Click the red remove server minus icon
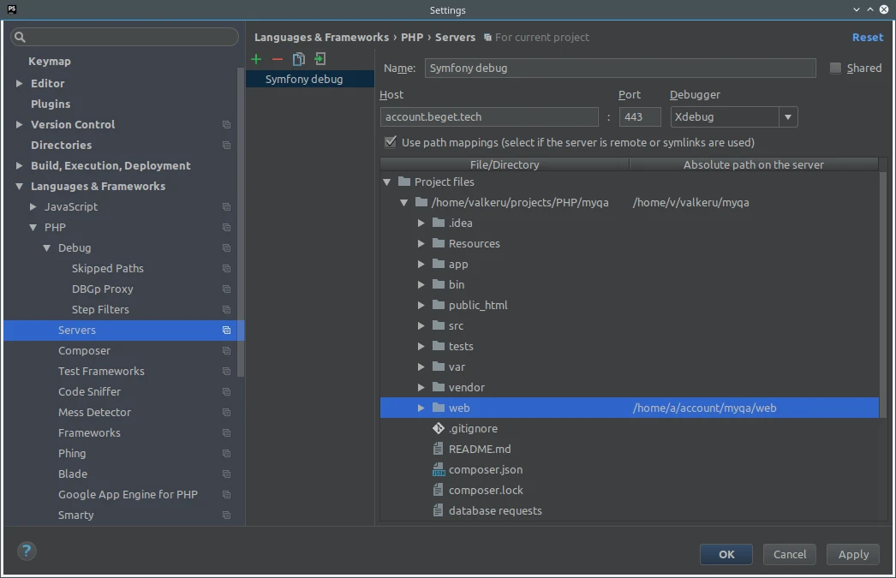 pyautogui.click(x=277, y=59)
